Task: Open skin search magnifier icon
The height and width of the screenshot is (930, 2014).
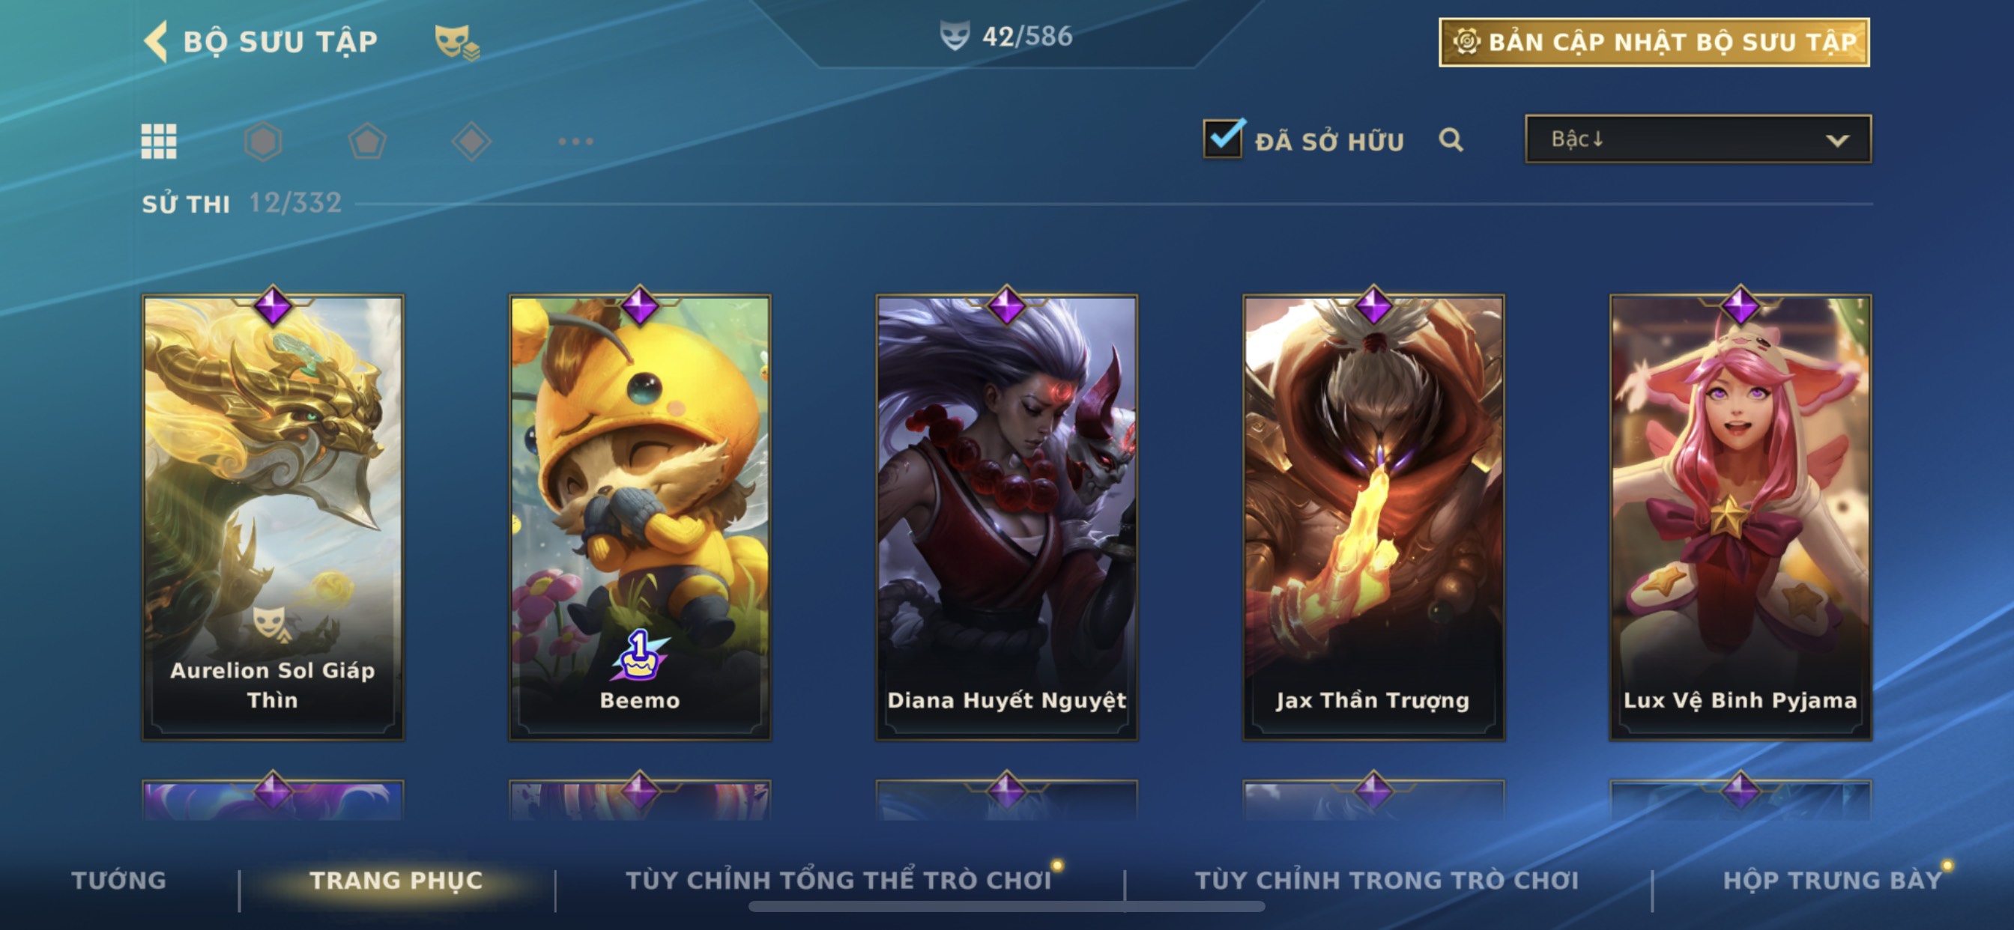Action: point(1451,140)
